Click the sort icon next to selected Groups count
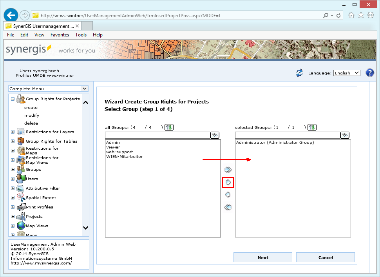The image size is (380, 277). click(311, 127)
